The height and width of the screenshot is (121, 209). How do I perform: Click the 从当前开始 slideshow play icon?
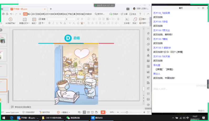[11, 19]
